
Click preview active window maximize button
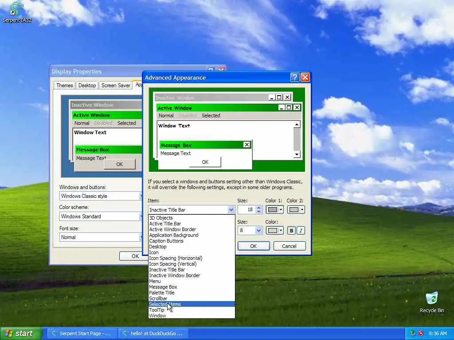coord(289,108)
